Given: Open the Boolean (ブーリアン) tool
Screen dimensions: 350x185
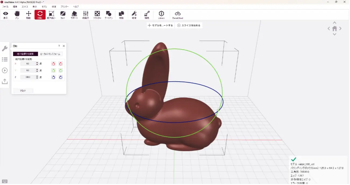Looking at the screenshot, I should tap(109, 15).
